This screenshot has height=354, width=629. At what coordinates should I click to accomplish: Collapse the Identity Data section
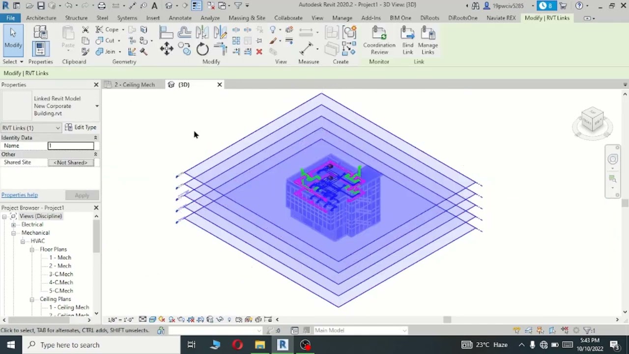[95, 138]
